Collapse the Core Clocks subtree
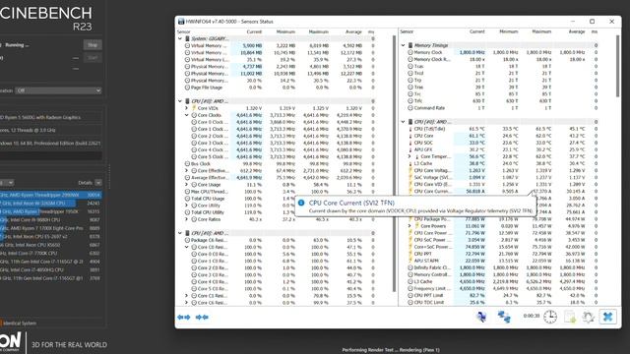This screenshot has width=630, height=354. [186, 115]
